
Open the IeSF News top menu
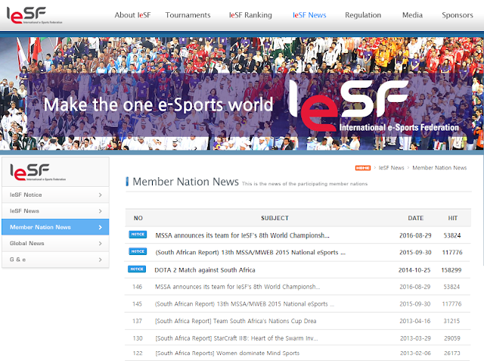(x=309, y=15)
